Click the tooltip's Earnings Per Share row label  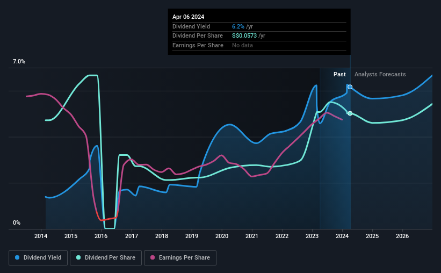click(198, 45)
